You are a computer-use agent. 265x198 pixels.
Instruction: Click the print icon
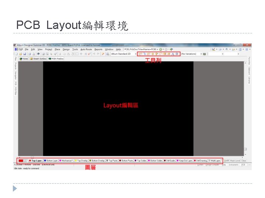coord(29,54)
